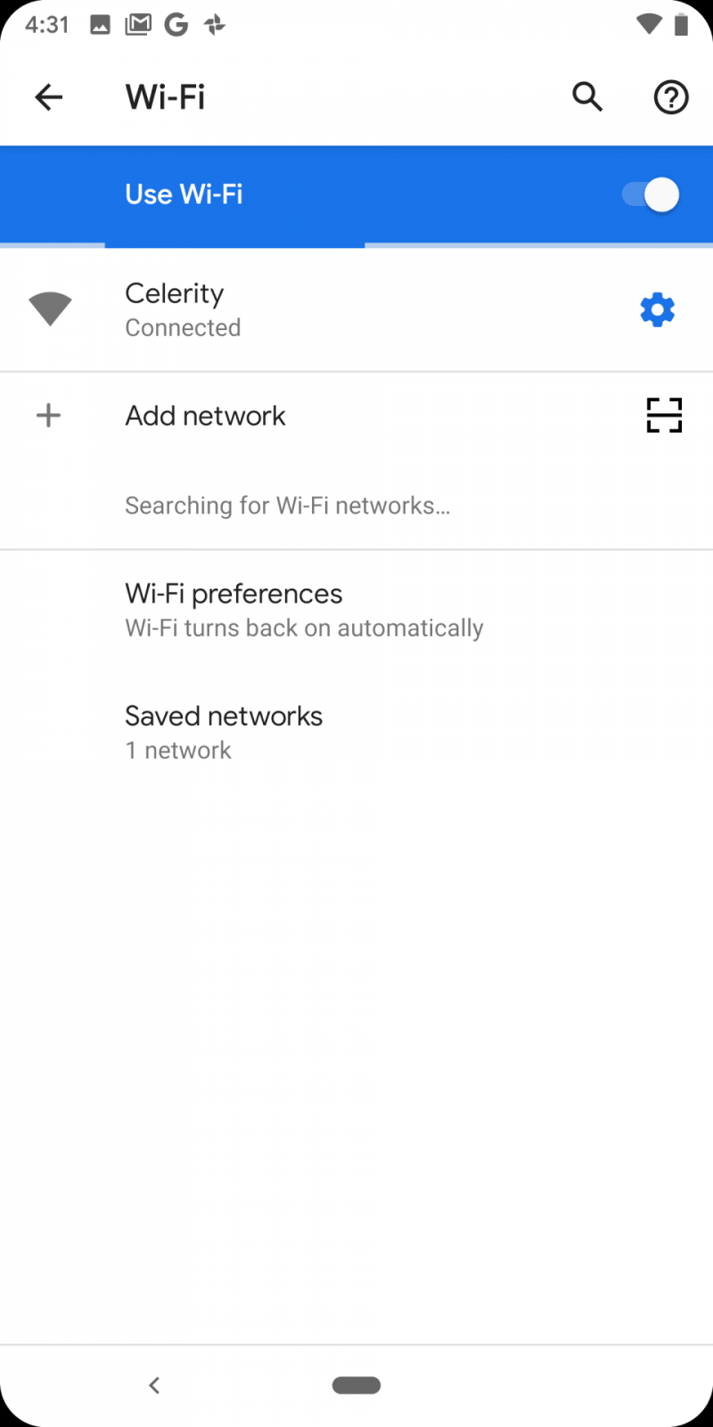The image size is (713, 1427).
Task: Tap the Wi-Fi signal icon beside Celerity
Action: point(50,309)
